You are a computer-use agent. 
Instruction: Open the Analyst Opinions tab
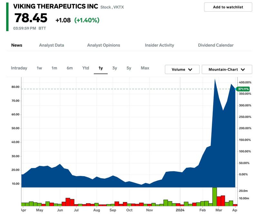pyautogui.click(x=104, y=45)
